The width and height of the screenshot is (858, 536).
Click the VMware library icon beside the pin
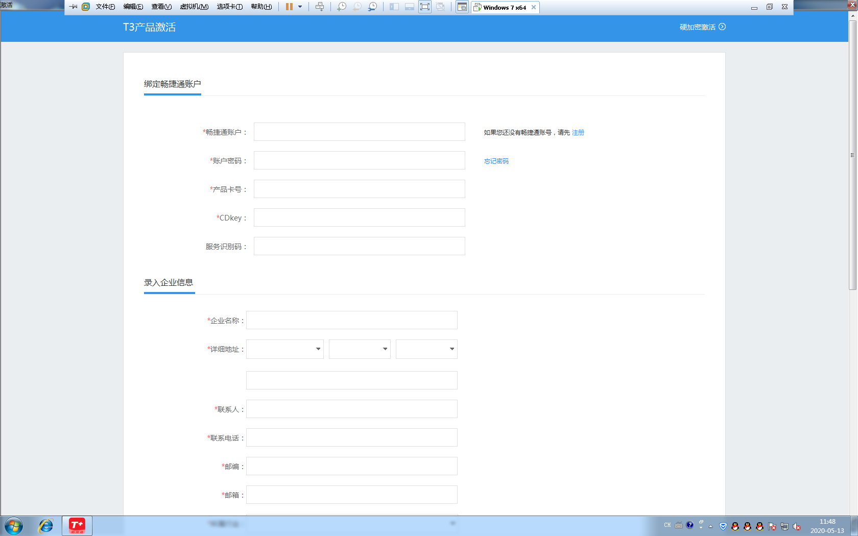tap(86, 7)
